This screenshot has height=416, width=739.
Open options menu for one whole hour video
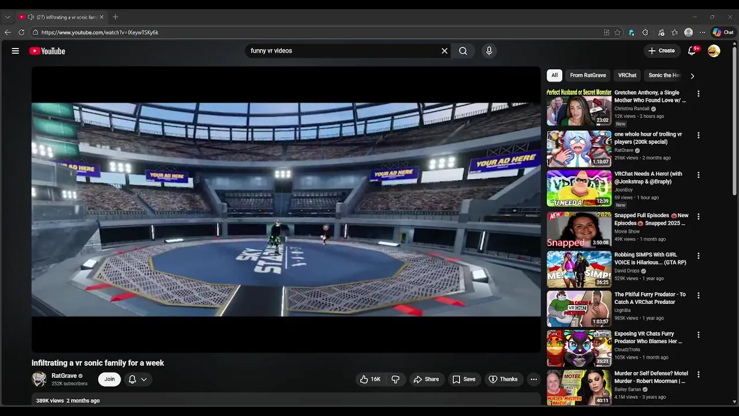(698, 135)
